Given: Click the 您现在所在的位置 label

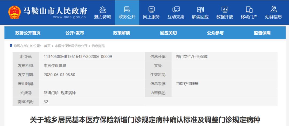Looking at the screenshot, I should click(x=27, y=46).
